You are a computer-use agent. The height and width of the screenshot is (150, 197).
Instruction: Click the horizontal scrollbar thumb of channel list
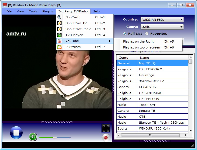150,135
